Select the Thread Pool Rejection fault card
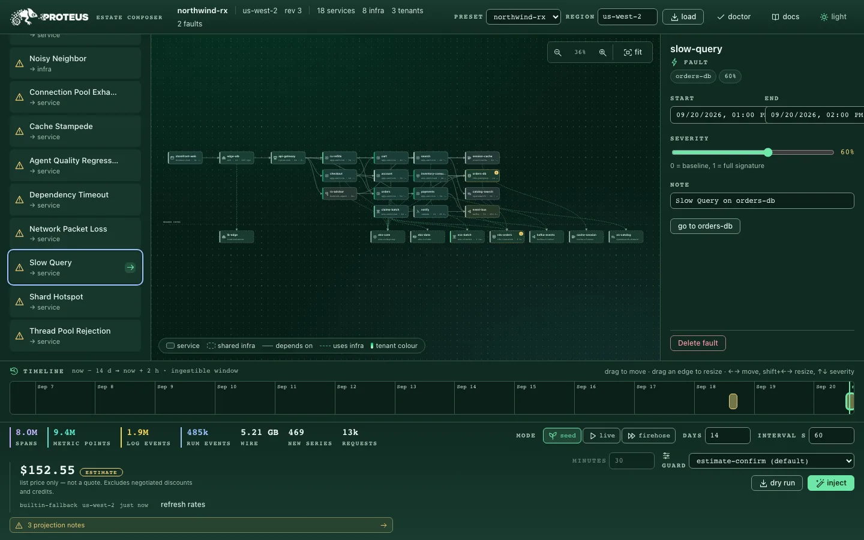Viewport: 864px width, 540px height. [x=75, y=336]
